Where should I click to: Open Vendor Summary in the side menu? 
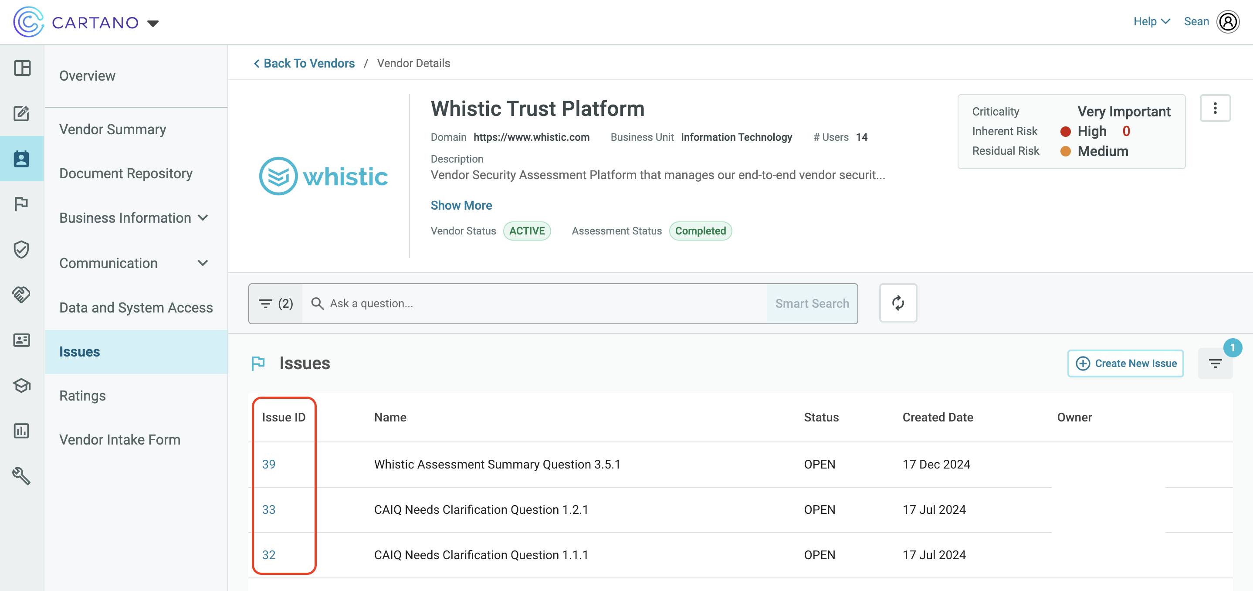[x=112, y=129]
